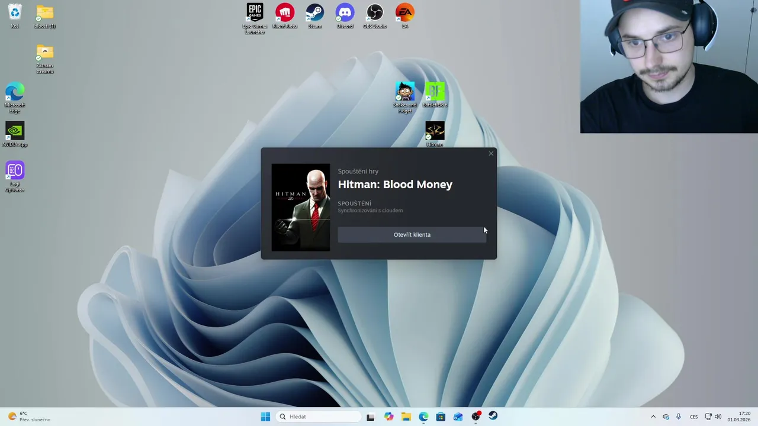Viewport: 758px width, 426px height.
Task: Close the Steam launch dialog
Action: (x=491, y=153)
